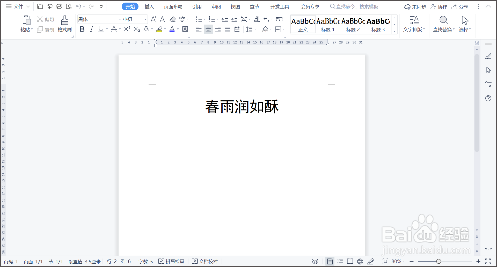Select the 格式刷 format painter tool

point(65,24)
